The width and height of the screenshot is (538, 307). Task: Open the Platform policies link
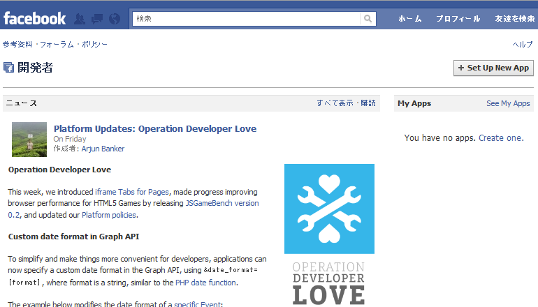coord(109,215)
